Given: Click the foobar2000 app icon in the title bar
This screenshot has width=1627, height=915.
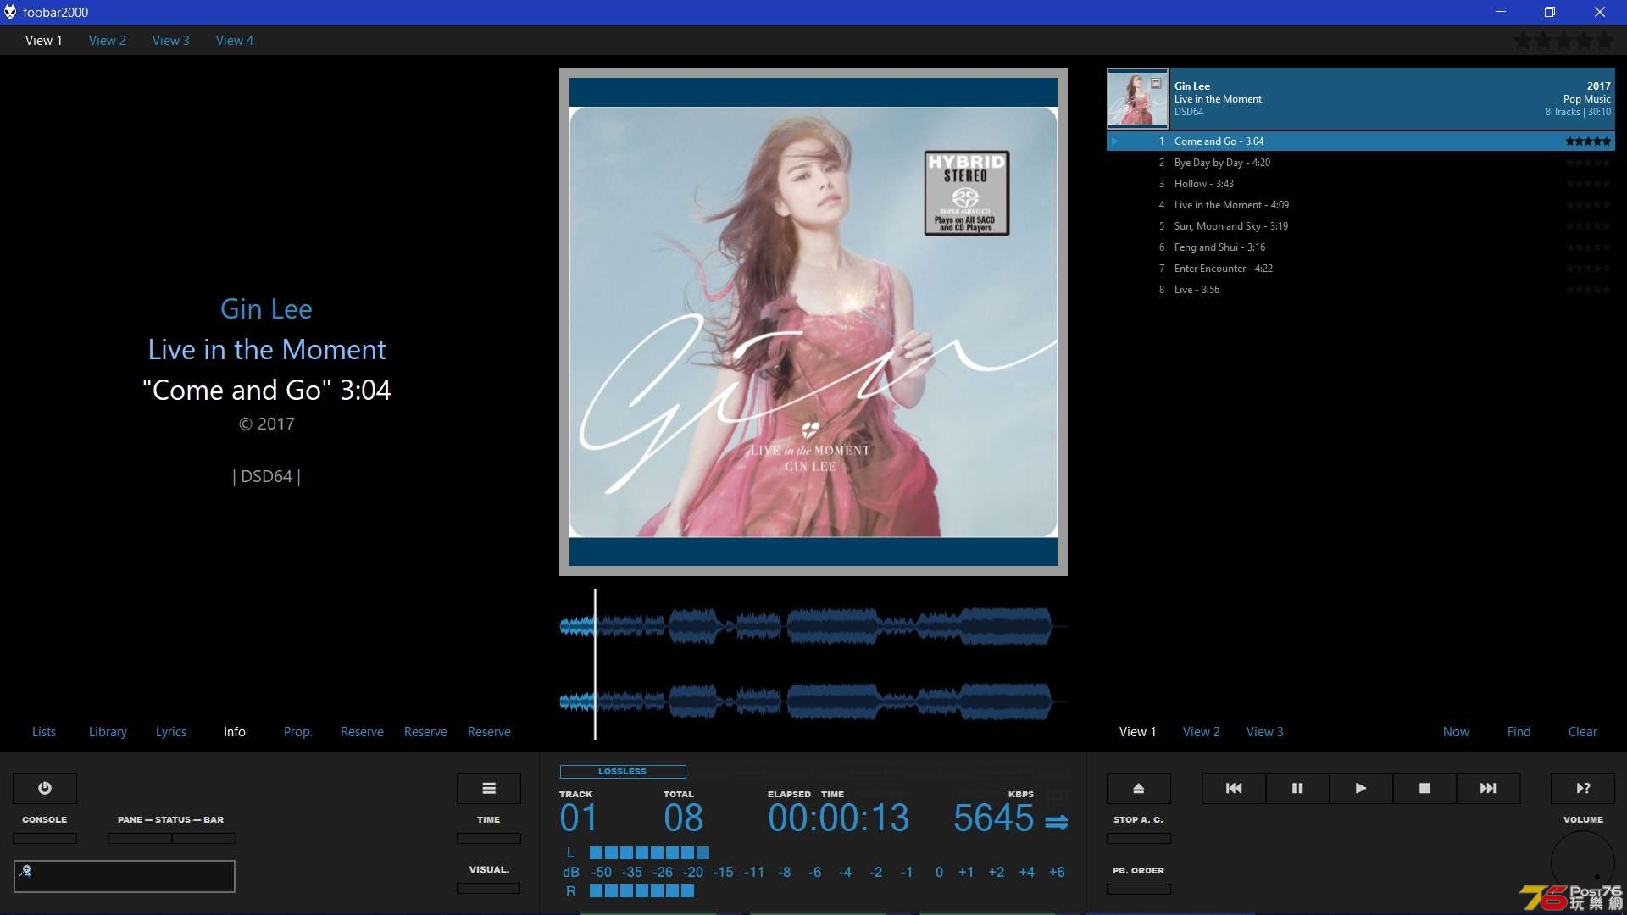Looking at the screenshot, I should click(10, 12).
